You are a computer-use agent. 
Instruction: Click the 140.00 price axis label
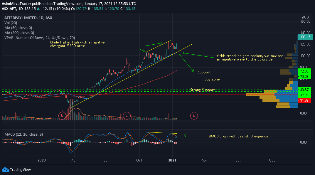[x=305, y=33]
